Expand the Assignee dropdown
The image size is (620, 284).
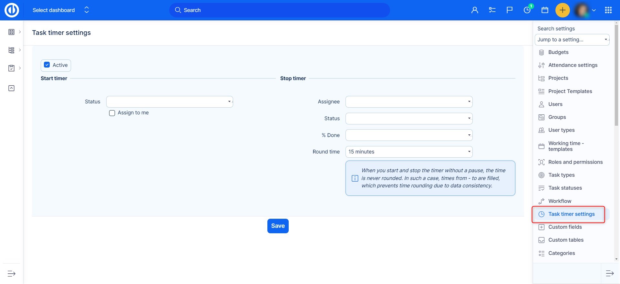(409, 102)
